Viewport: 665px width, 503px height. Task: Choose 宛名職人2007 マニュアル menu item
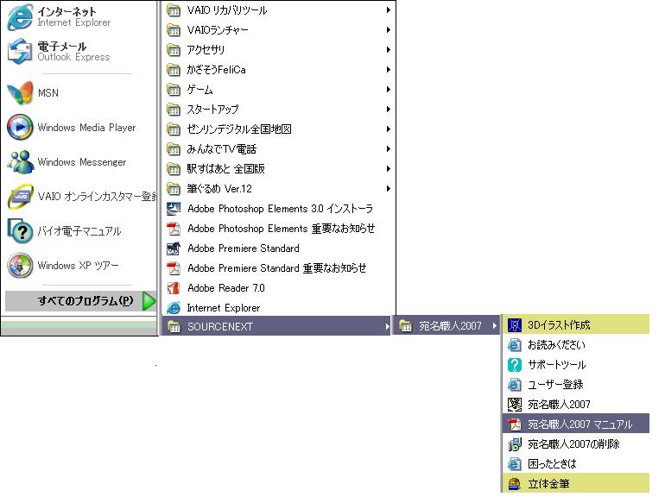tap(576, 424)
